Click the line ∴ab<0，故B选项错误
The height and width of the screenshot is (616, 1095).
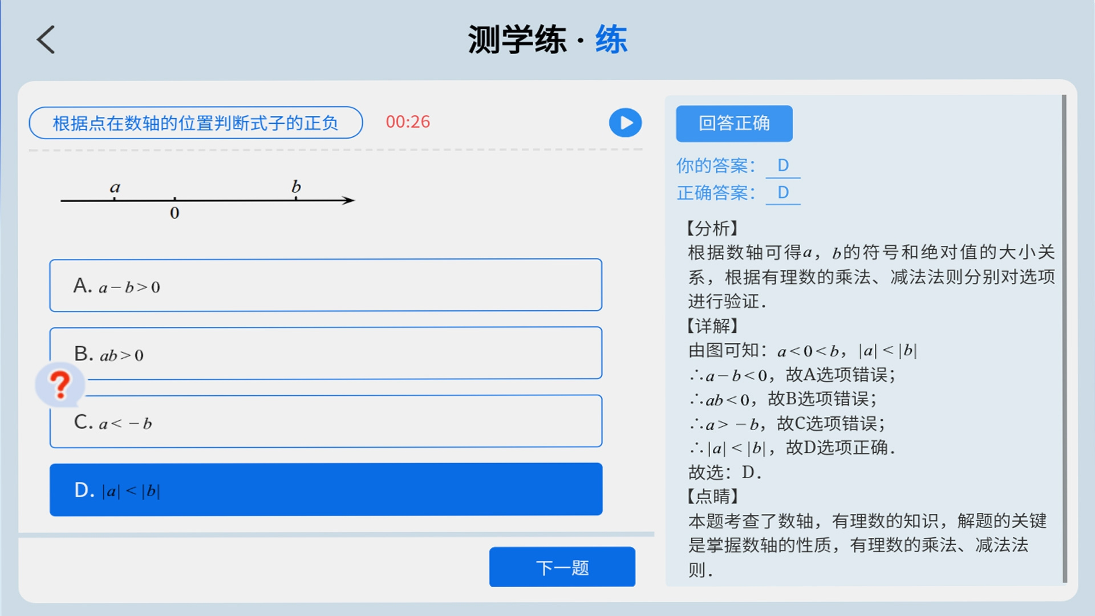click(782, 399)
